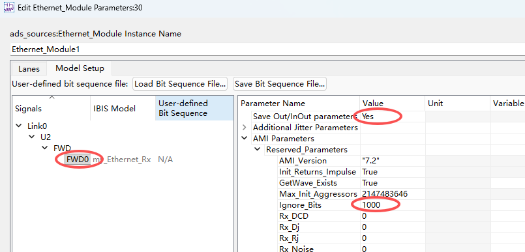The height and width of the screenshot is (252, 525).
Task: Switch to the Lanes tab
Action: coord(29,69)
